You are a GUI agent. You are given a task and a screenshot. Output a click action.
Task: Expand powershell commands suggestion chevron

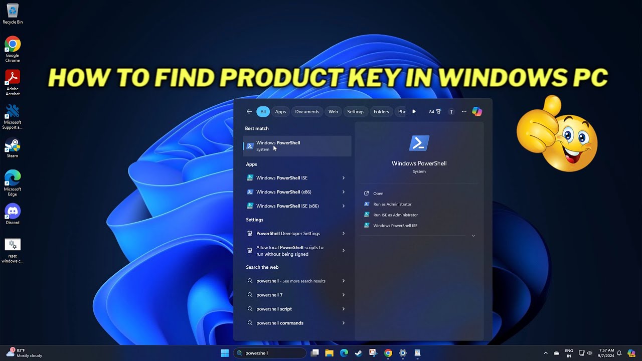click(344, 323)
